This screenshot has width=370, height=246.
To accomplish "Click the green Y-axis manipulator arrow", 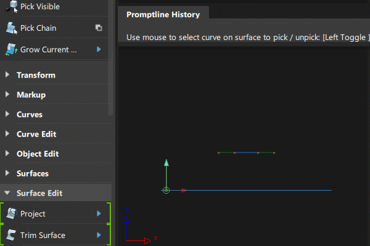I will 166,164.
